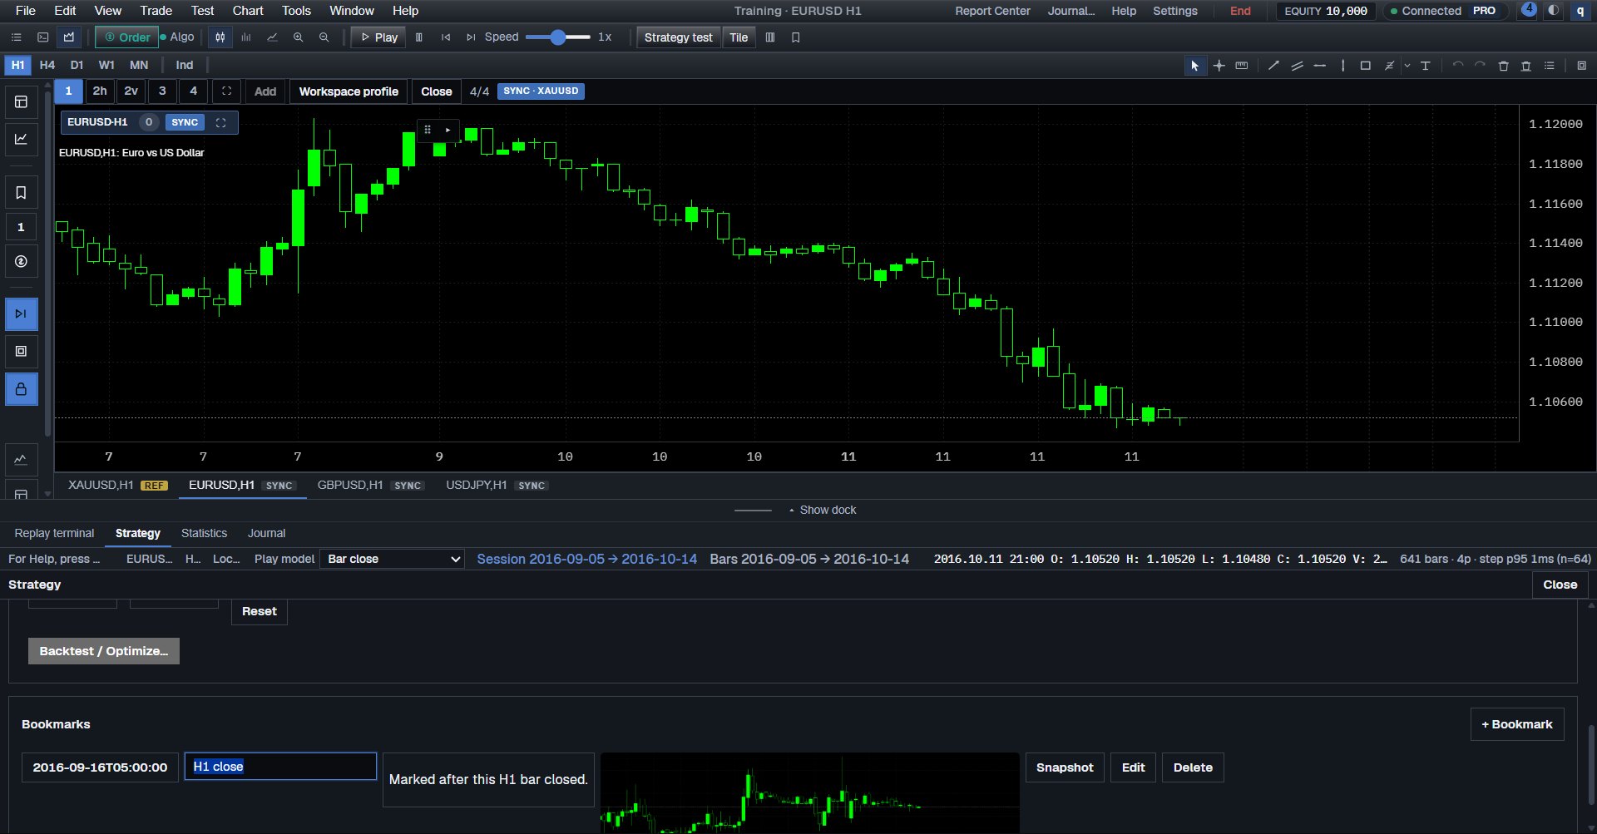Image resolution: width=1597 pixels, height=834 pixels.
Task: Select the trendline drawing tool
Action: (1273, 66)
